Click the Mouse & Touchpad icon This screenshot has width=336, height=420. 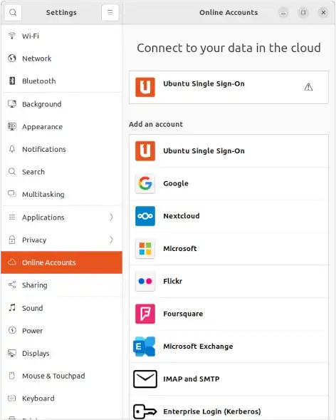click(12, 376)
